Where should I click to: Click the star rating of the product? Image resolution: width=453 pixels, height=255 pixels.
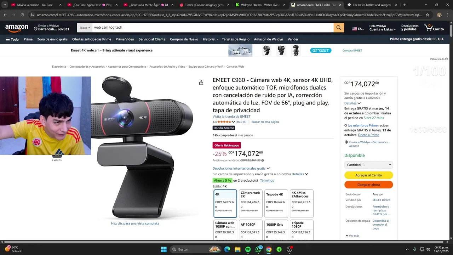coord(224,122)
